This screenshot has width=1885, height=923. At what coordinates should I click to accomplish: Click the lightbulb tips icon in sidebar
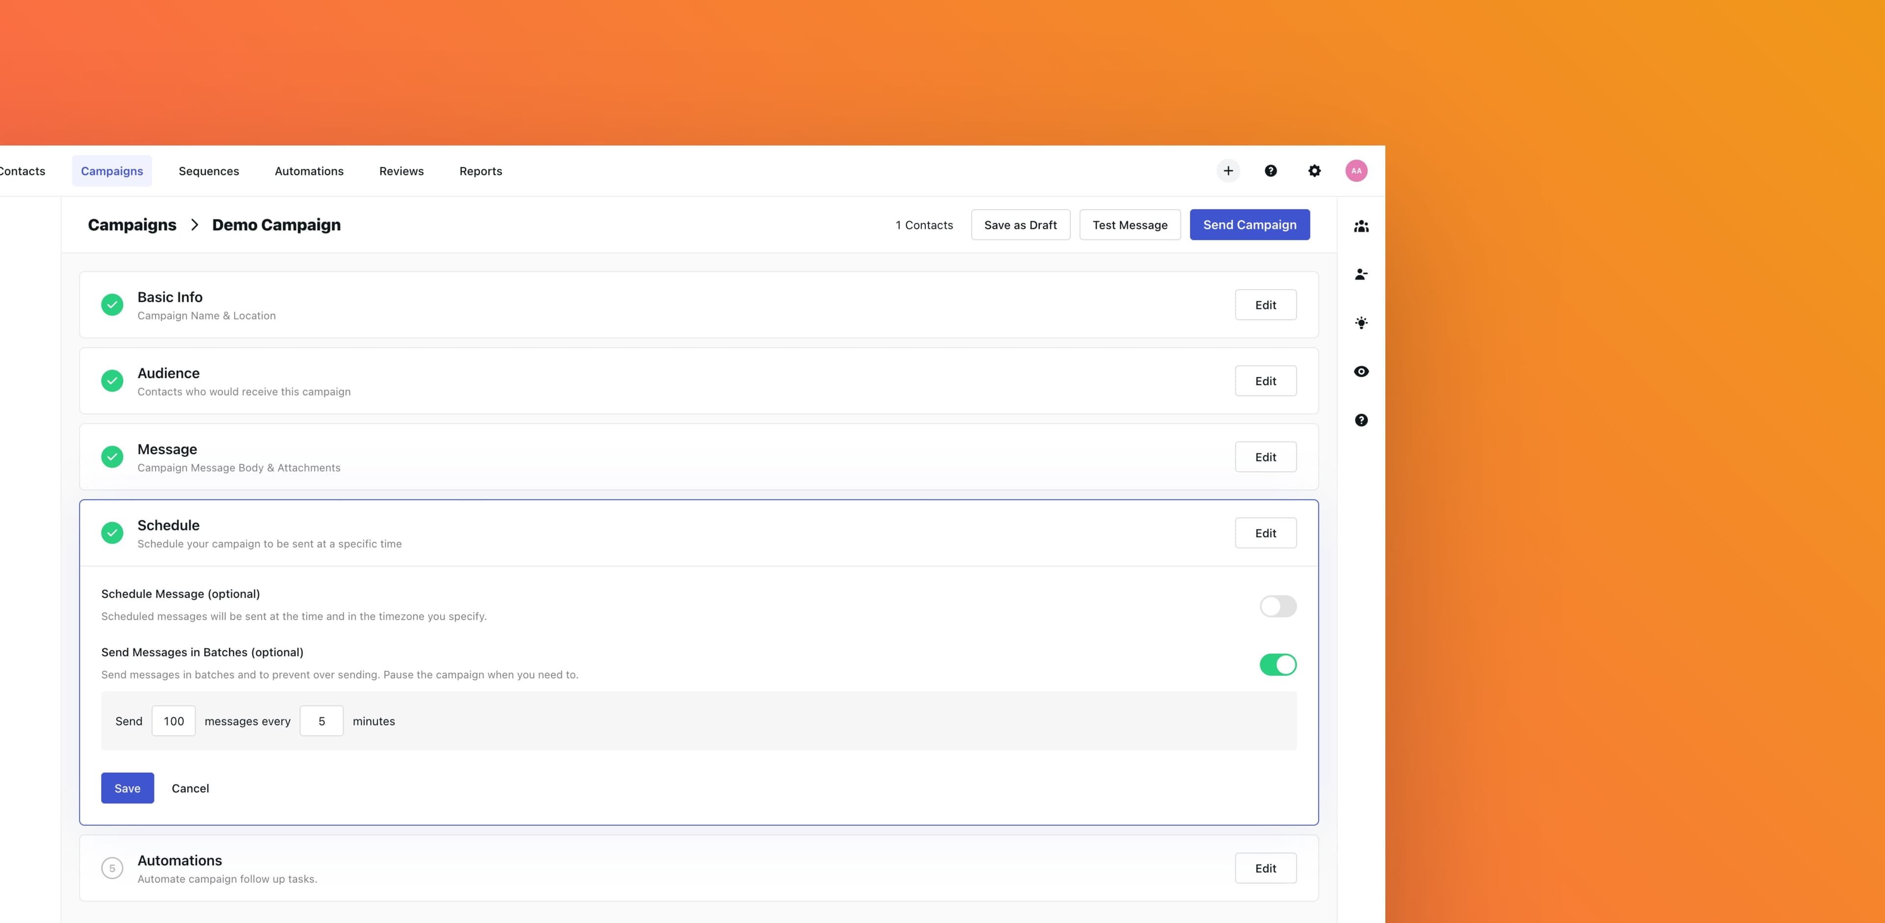[1360, 322]
